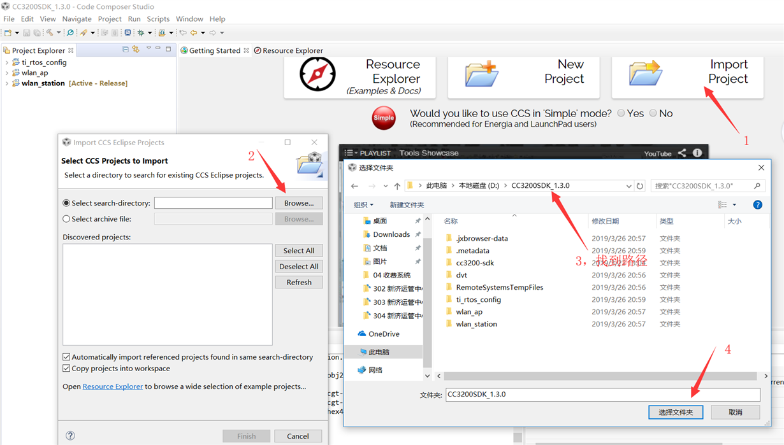Click the horizontal scrollbar in folder dialog
This screenshot has width=784, height=445.
coord(599,376)
